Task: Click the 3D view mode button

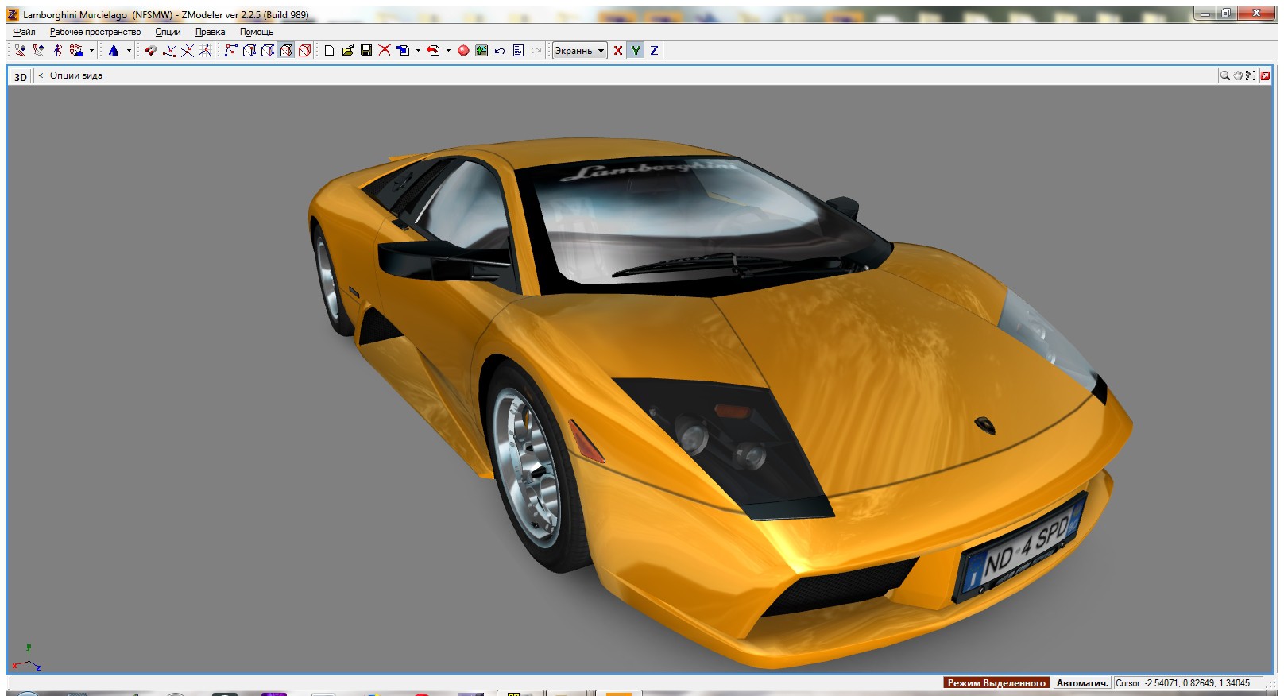Action: point(21,76)
